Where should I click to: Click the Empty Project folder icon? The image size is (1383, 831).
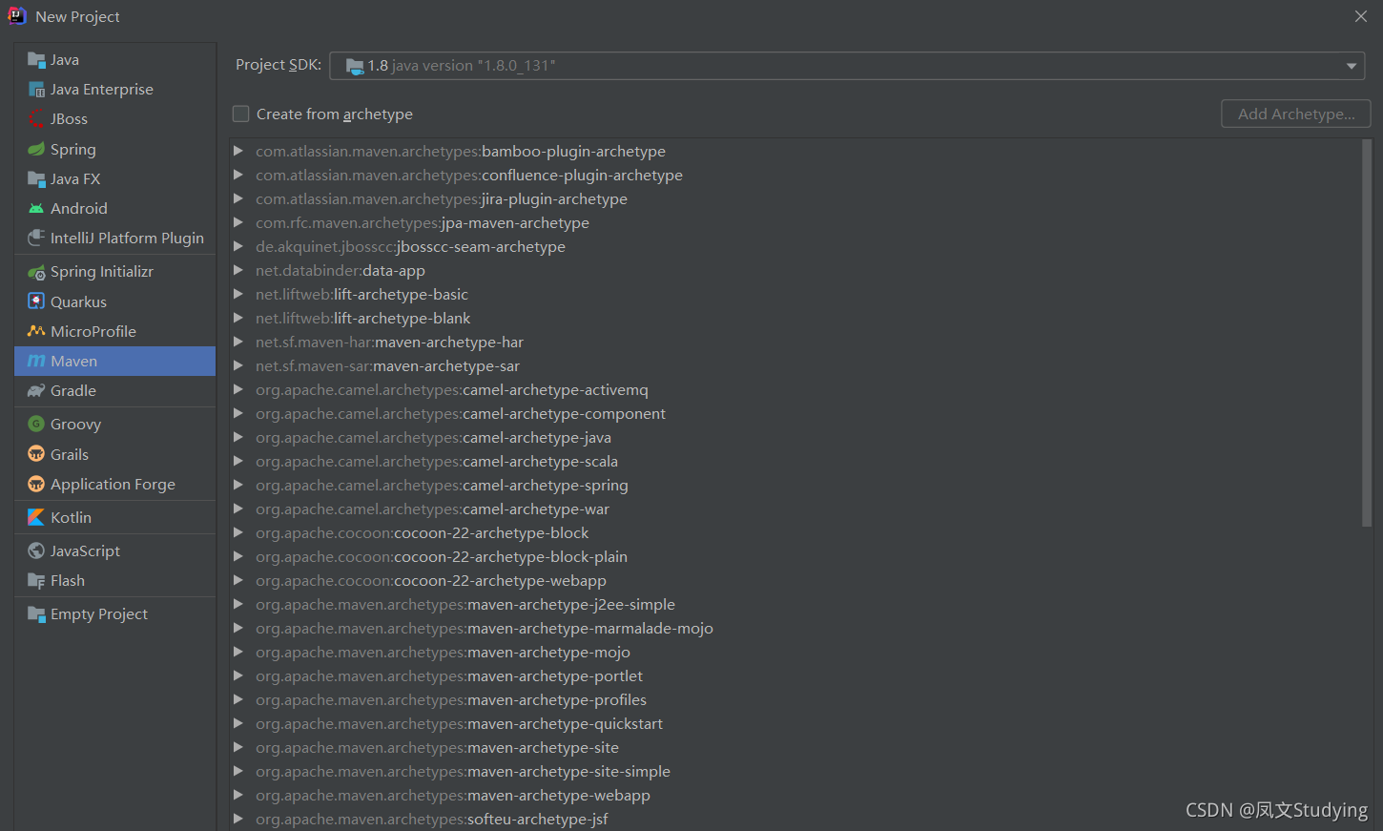(x=36, y=614)
